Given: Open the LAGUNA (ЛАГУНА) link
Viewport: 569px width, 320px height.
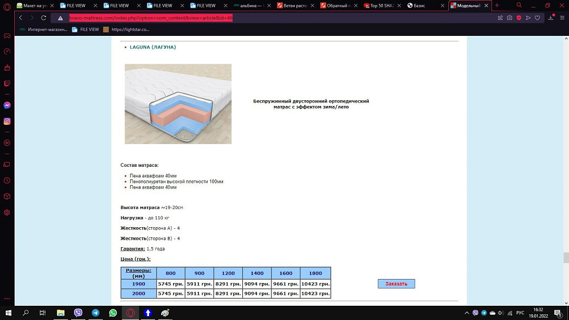Looking at the screenshot, I should [x=152, y=47].
